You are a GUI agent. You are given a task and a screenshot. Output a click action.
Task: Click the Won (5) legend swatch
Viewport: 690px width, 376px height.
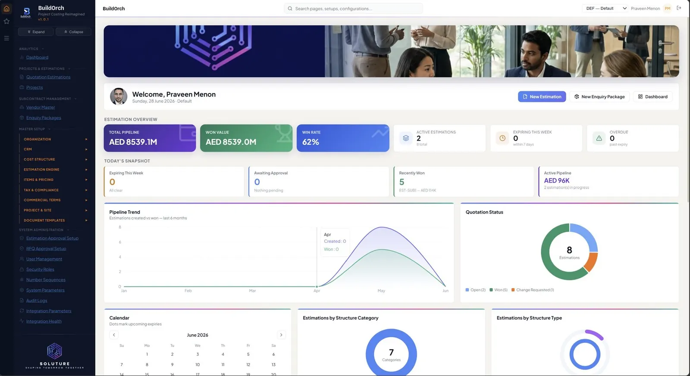tap(491, 290)
